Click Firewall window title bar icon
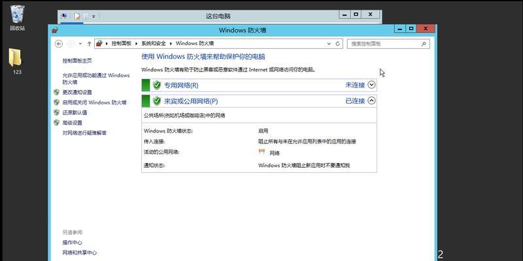Viewport: 523px width, 261px height. click(55, 30)
